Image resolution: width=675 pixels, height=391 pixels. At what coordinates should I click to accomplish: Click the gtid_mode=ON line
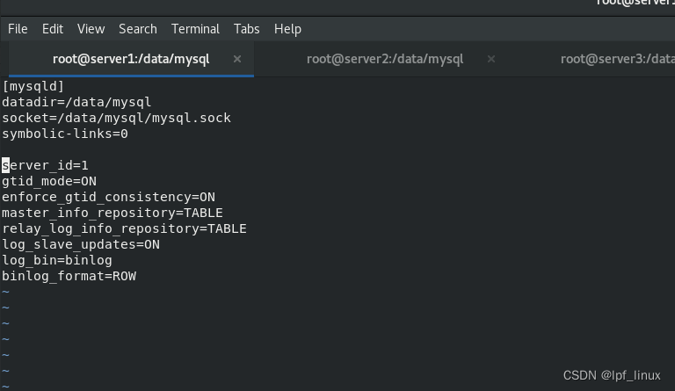pos(49,181)
